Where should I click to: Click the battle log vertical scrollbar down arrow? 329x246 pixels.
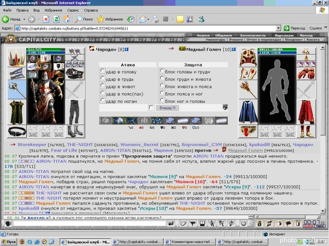323,210
